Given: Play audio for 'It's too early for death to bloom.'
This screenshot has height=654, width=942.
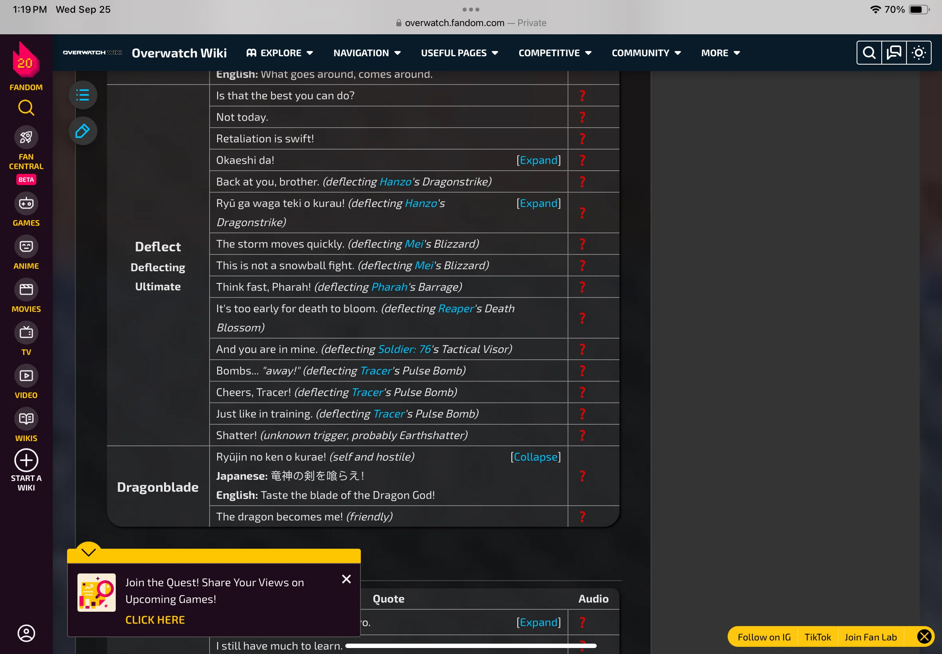Looking at the screenshot, I should point(582,318).
